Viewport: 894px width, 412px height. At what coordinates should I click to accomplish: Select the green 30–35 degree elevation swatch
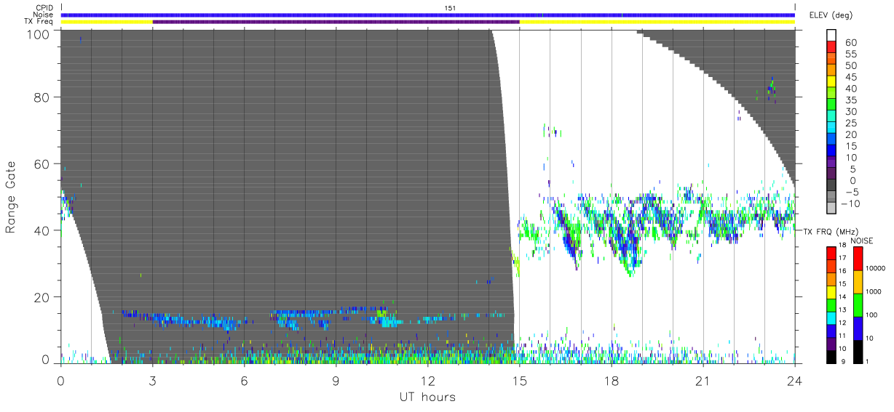831,105
